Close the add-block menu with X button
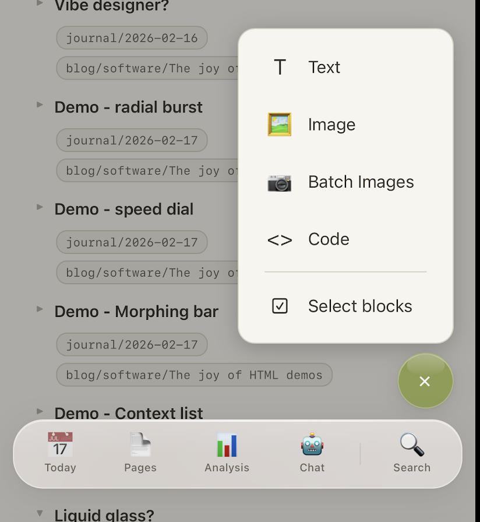Screen dimensions: 480x522 point(425,381)
